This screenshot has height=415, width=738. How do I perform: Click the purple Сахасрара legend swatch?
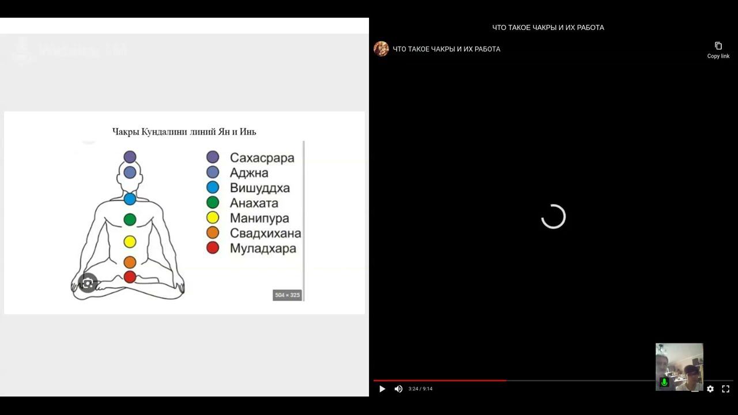(x=213, y=157)
